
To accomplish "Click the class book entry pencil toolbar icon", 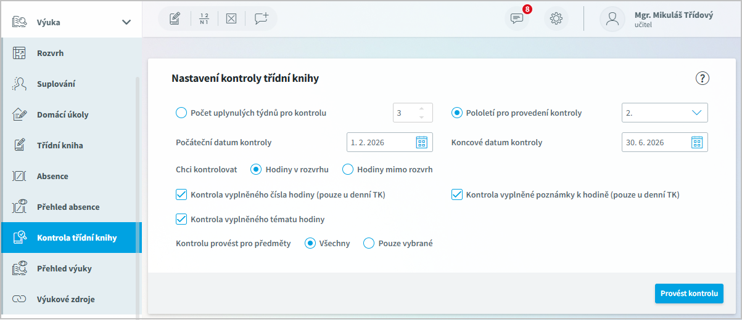I will point(175,18).
